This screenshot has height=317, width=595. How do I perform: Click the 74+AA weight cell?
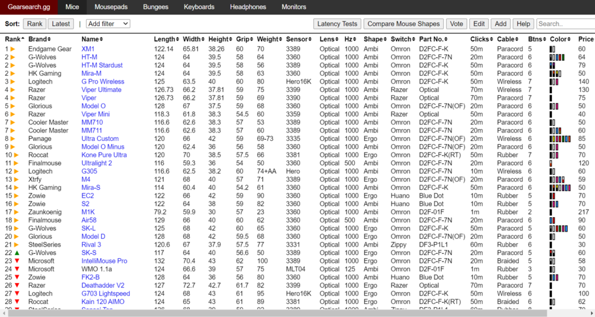[x=266, y=172]
